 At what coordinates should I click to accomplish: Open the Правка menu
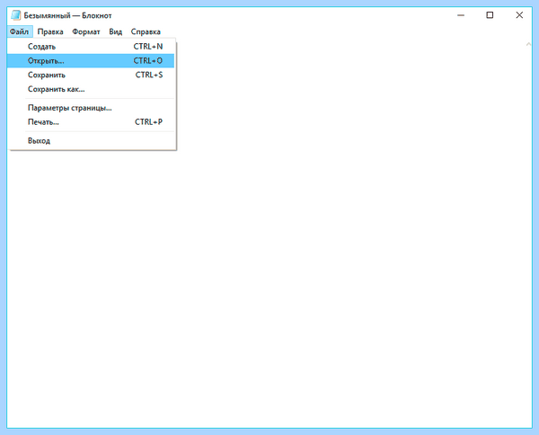(50, 31)
